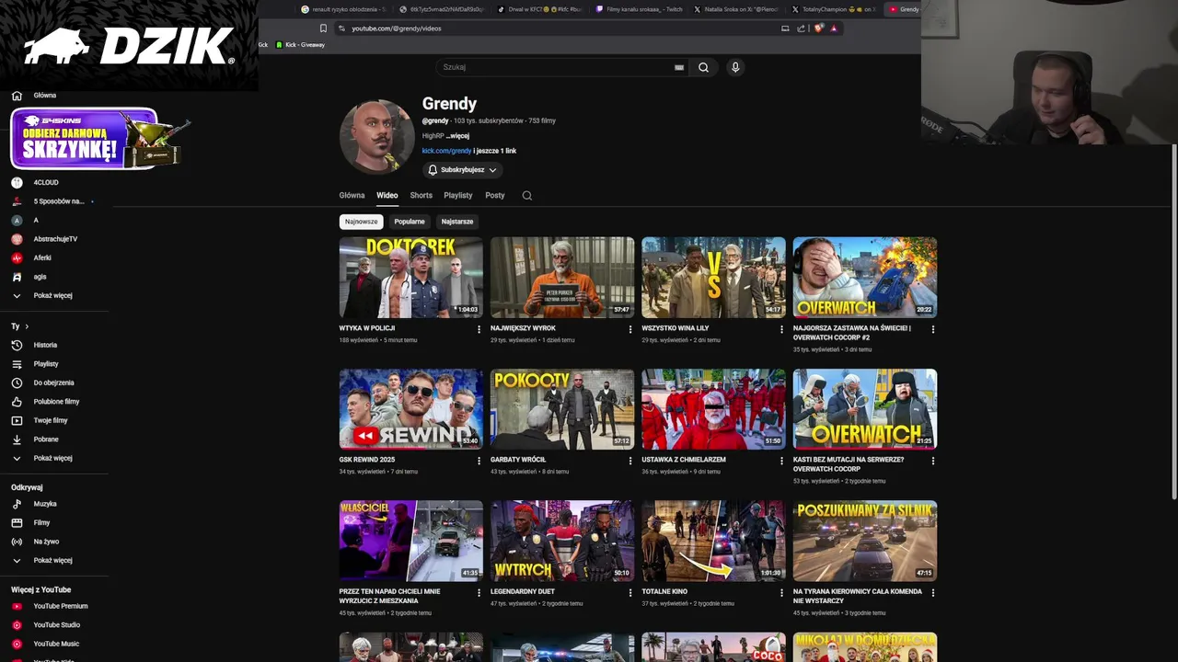Click the channel search magnifier next to Posty

[526, 195]
